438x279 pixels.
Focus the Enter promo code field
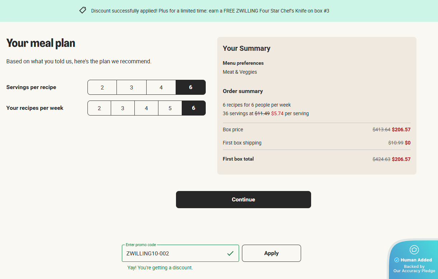(176, 253)
